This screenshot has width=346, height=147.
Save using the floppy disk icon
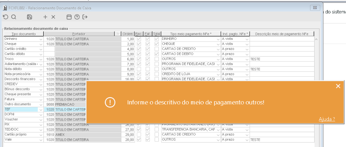pyautogui.click(x=29, y=17)
